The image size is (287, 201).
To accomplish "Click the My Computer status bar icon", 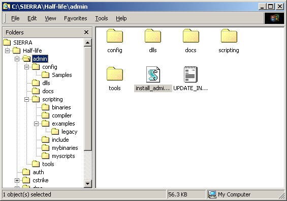I will tap(212, 194).
